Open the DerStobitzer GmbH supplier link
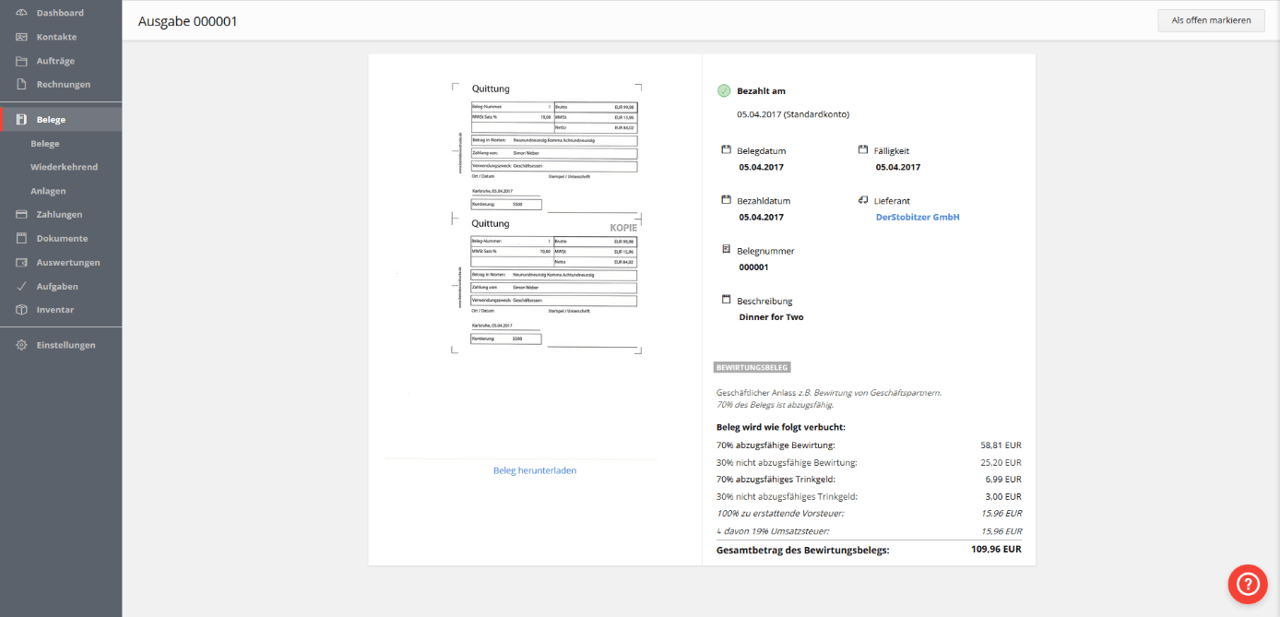1280x617 pixels. click(x=918, y=218)
